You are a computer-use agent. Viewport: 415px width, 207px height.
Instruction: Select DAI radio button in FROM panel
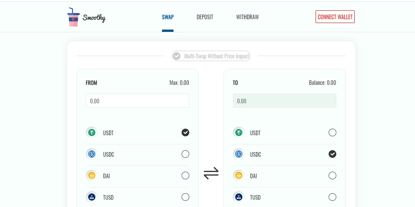(185, 176)
